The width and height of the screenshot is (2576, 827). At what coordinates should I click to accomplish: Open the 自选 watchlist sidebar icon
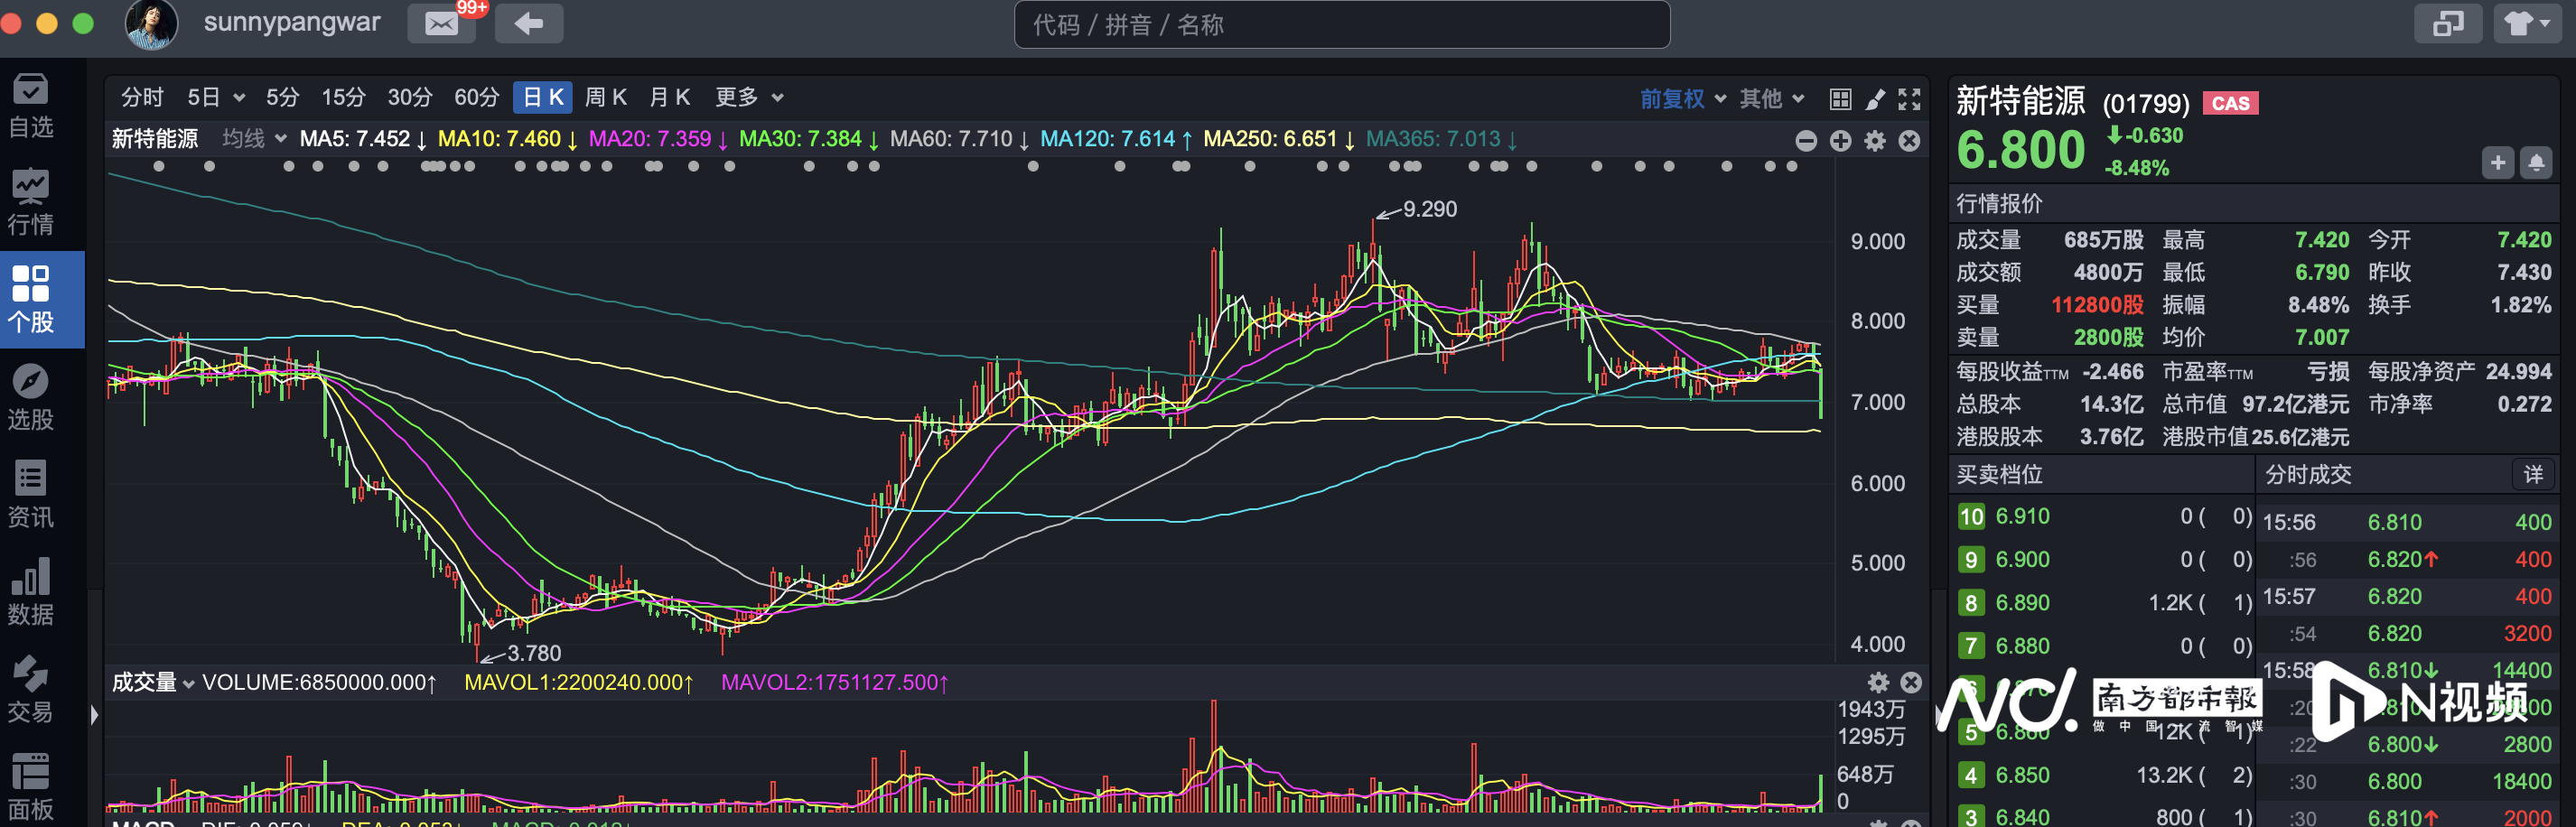pos(31,105)
